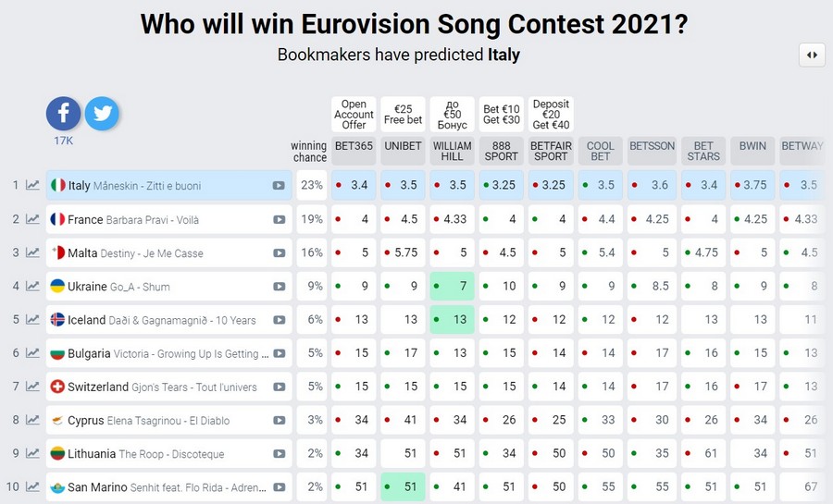Screen dimensions: 833x504
Task: Play France's Voilà video clip
Action: click(x=279, y=220)
